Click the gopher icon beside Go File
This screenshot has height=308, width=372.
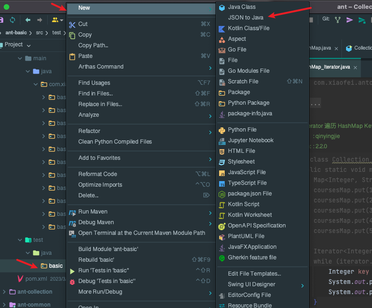click(x=222, y=50)
